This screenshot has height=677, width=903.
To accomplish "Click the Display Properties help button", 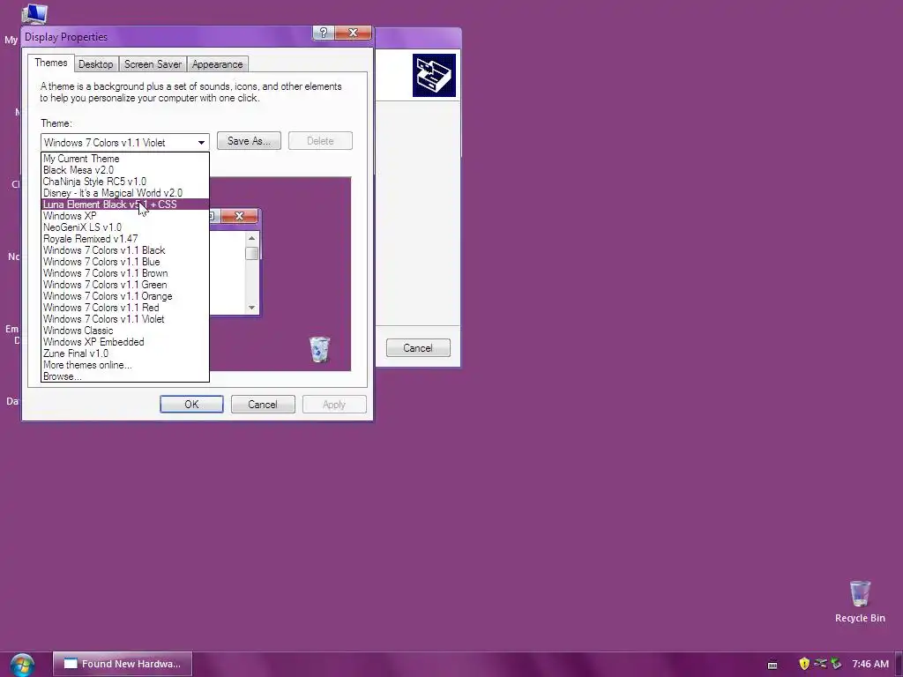I will 323,33.
